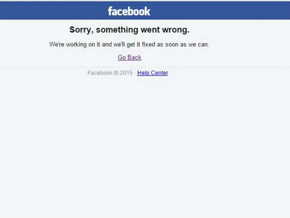Screen dimensions: 290x218
Task: Click the word "Facebook" in the footer
Action: click(x=100, y=73)
